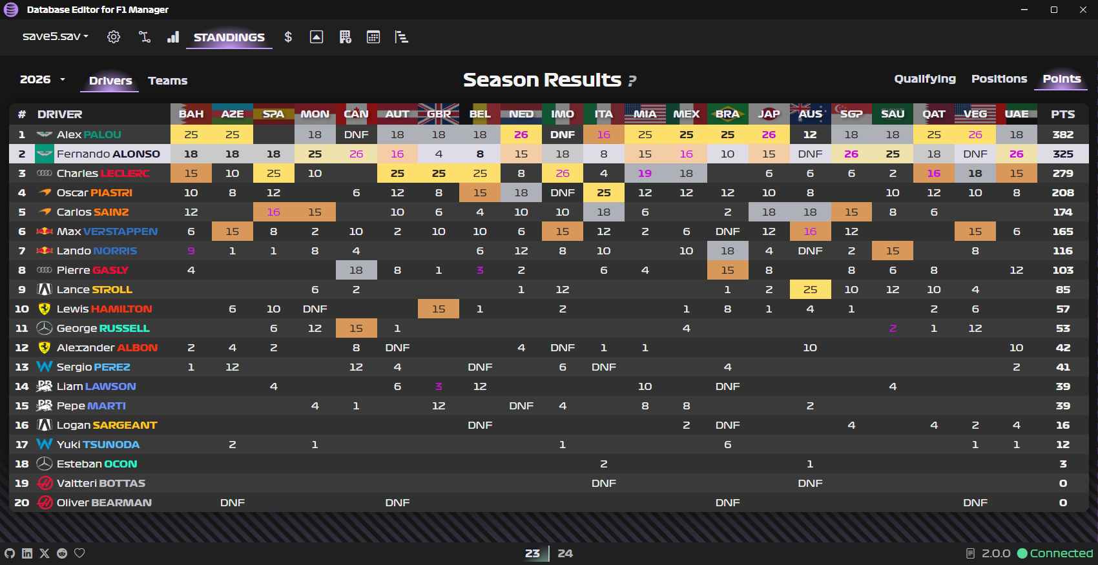Click Lando NORRIS driver name
Image resolution: width=1098 pixels, height=565 pixels.
pyautogui.click(x=97, y=251)
